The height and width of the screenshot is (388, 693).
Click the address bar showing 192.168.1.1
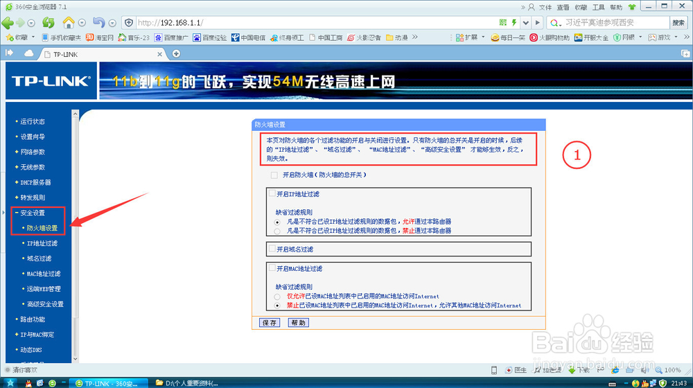[316, 23]
